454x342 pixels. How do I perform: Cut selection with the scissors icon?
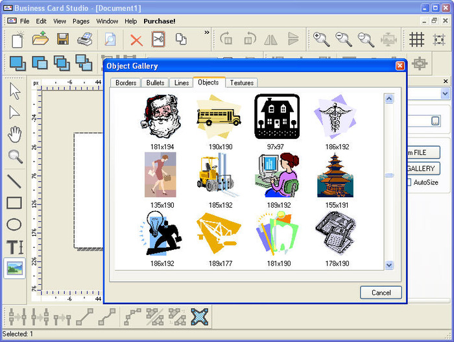158,39
